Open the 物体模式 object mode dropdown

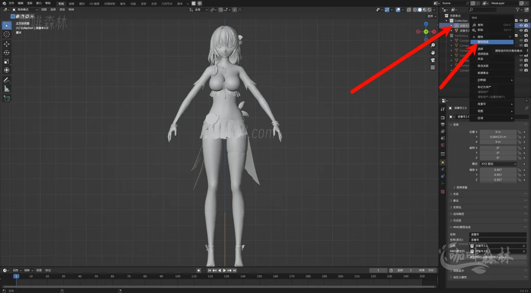(x=25, y=10)
